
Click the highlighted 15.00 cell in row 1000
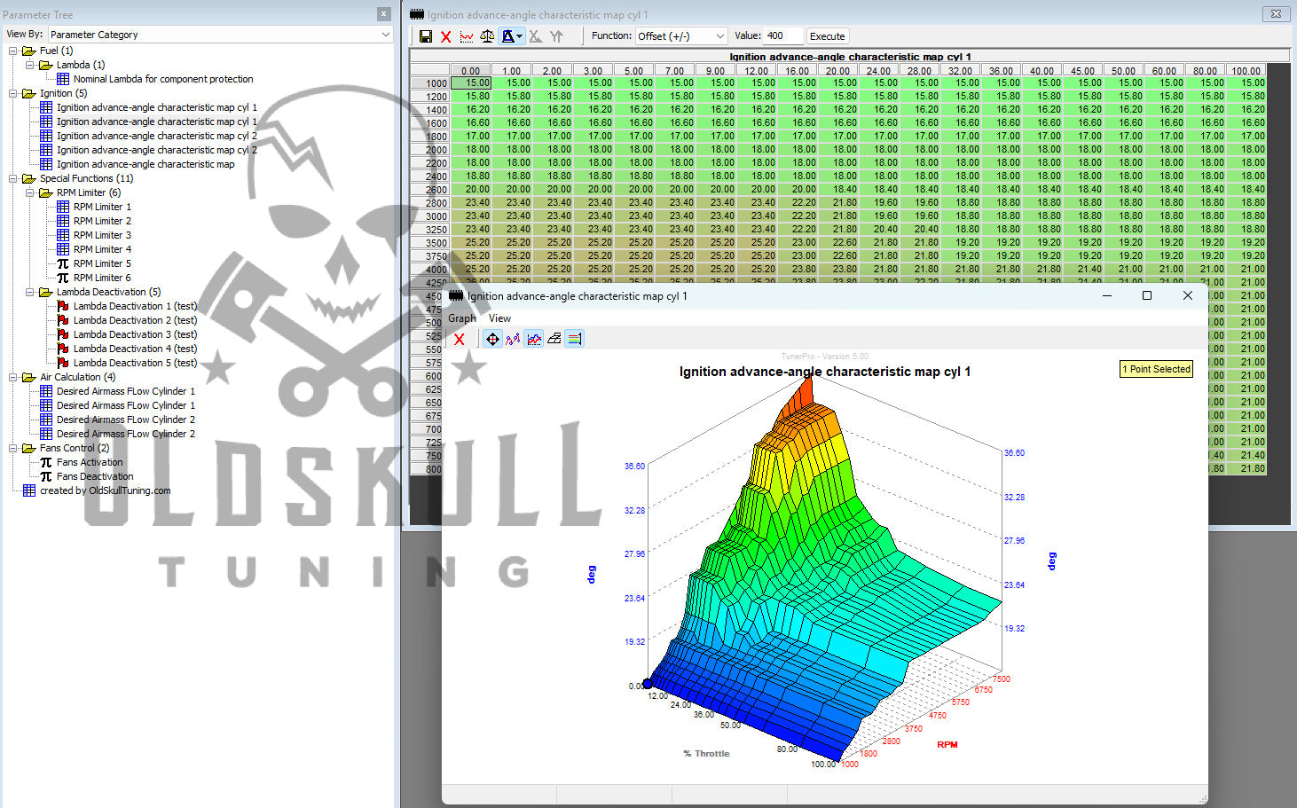471,83
